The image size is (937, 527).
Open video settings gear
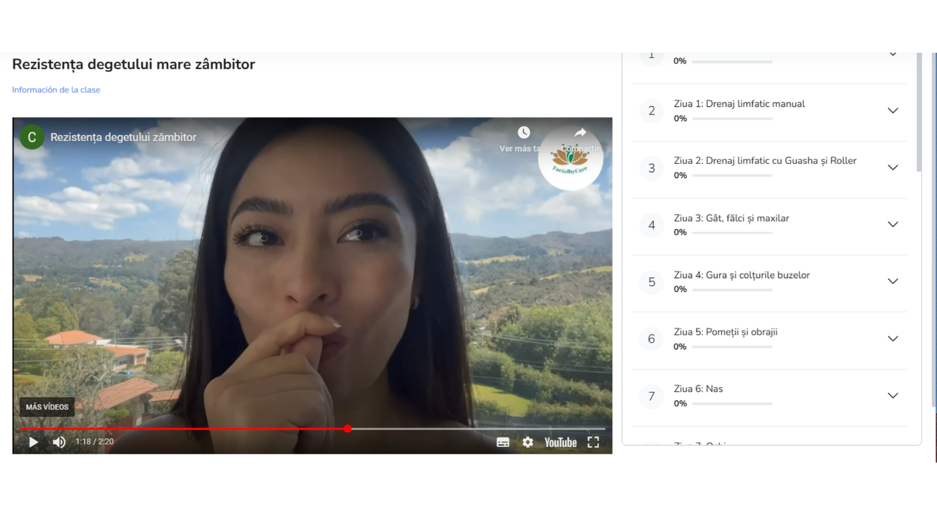pos(528,442)
